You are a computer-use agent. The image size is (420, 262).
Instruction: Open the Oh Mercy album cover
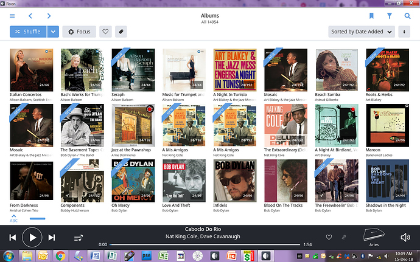pyautogui.click(x=133, y=181)
